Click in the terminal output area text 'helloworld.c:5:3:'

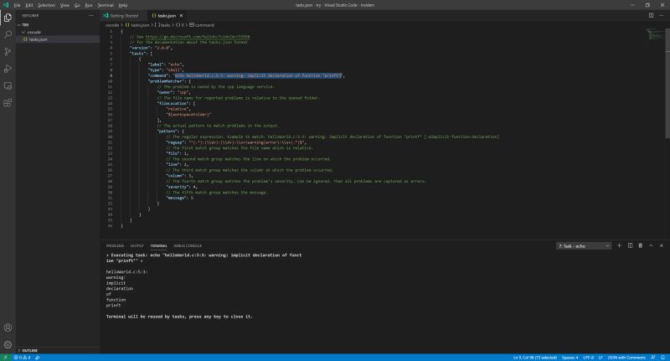126,271
